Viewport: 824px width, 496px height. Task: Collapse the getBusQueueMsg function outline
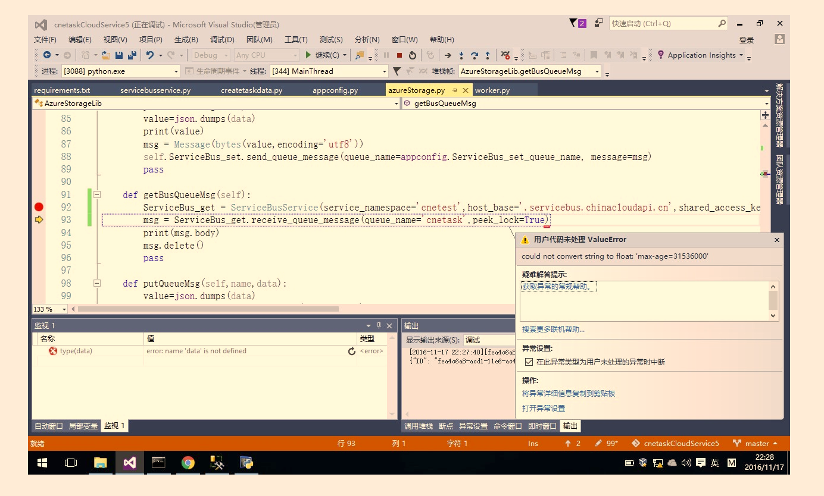96,194
